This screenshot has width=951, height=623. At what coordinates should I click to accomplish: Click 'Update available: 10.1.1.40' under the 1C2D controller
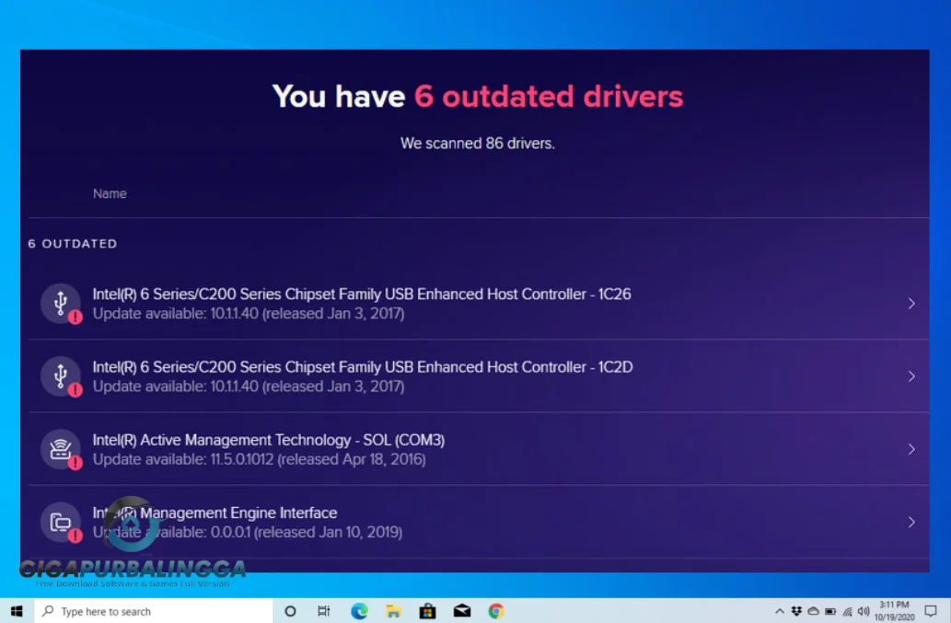point(248,386)
